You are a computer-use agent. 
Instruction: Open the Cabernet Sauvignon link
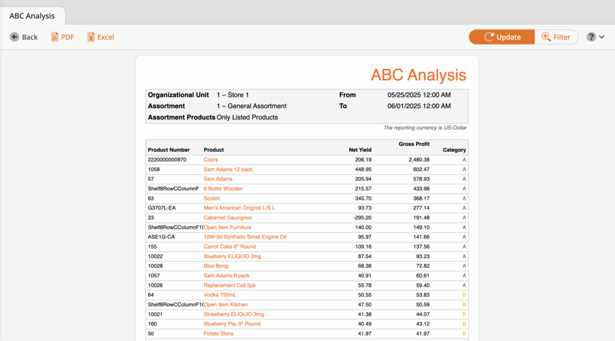coord(228,217)
